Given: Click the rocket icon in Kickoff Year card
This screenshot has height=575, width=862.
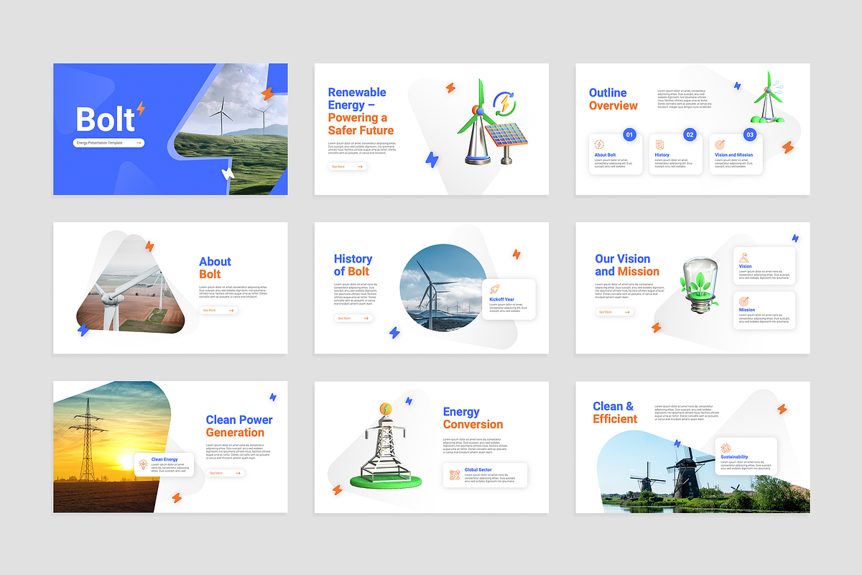Looking at the screenshot, I should tap(495, 290).
